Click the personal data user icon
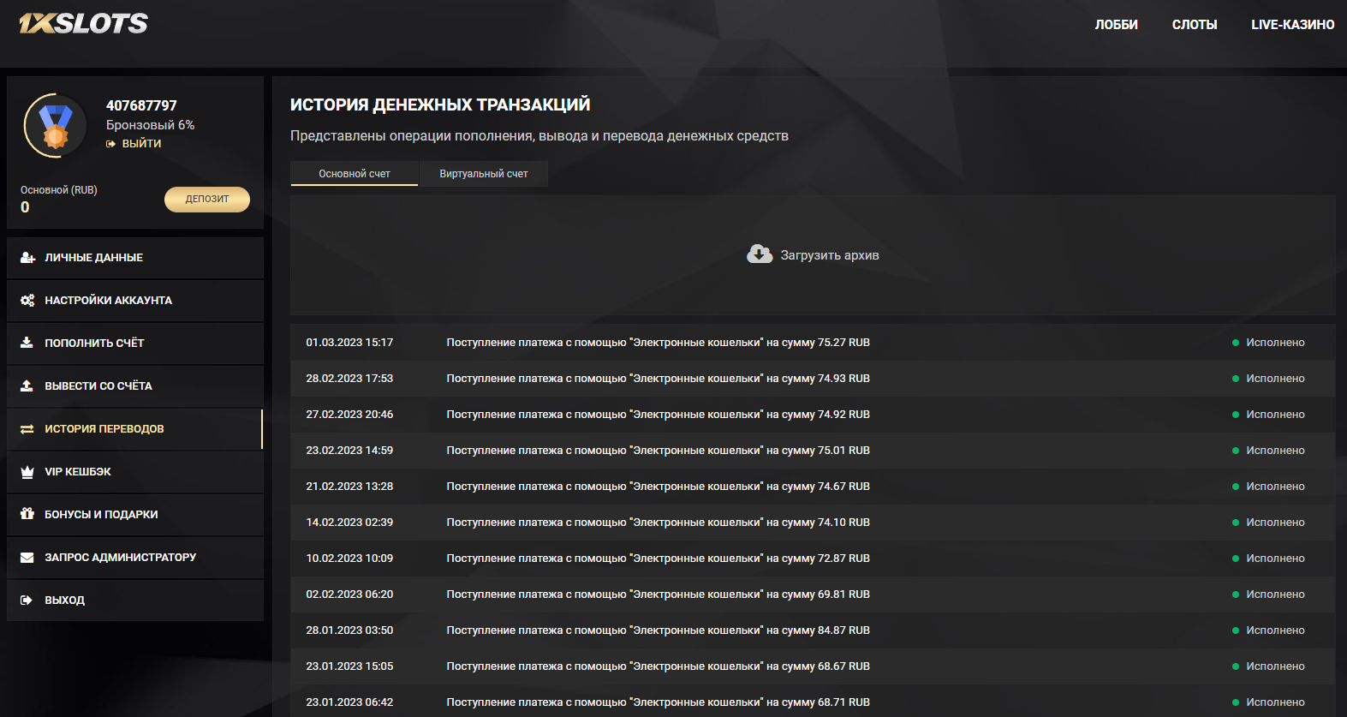The height and width of the screenshot is (717, 1347). tap(27, 258)
